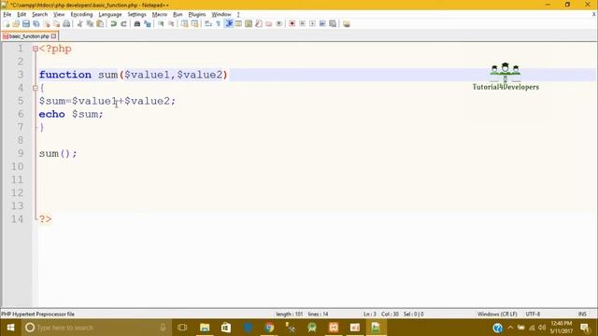Click the Save All toolbar icon
The height and width of the screenshot is (336, 598).
point(36,24)
